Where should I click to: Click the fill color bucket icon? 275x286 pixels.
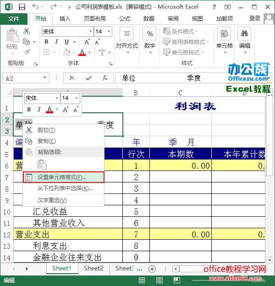(66, 52)
